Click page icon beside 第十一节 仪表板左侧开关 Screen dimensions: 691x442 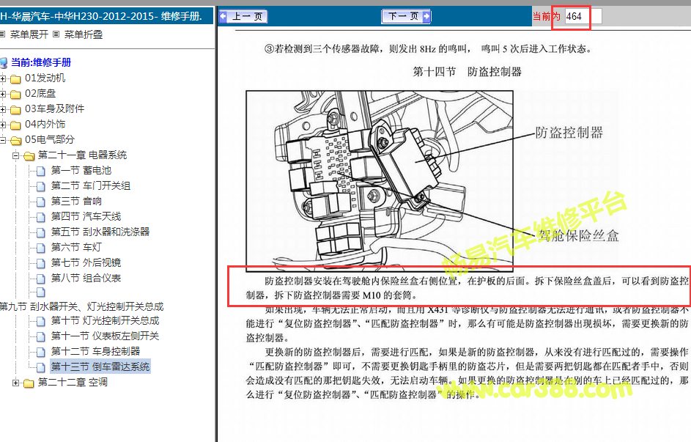point(40,336)
